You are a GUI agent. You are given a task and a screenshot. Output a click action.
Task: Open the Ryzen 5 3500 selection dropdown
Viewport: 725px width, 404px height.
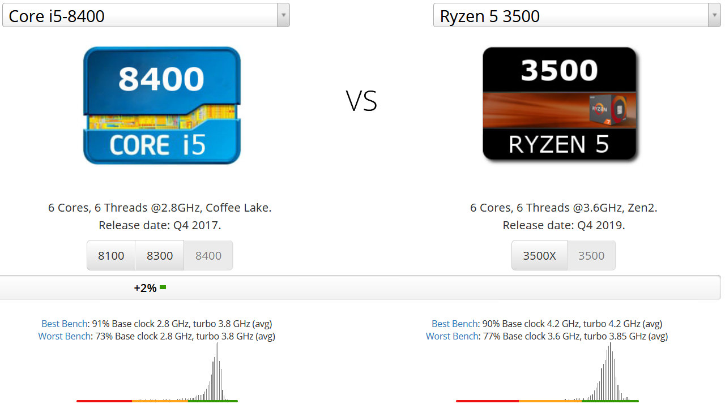(x=575, y=15)
